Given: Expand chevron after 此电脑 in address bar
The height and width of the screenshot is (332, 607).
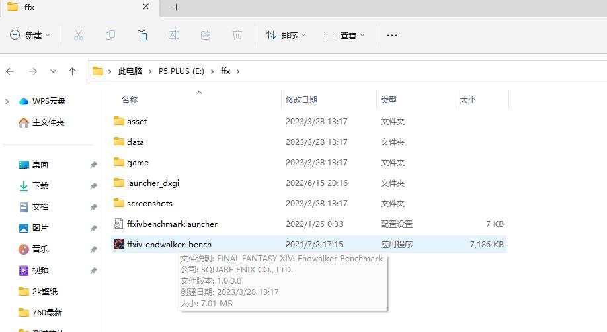Looking at the screenshot, I should tap(150, 71).
